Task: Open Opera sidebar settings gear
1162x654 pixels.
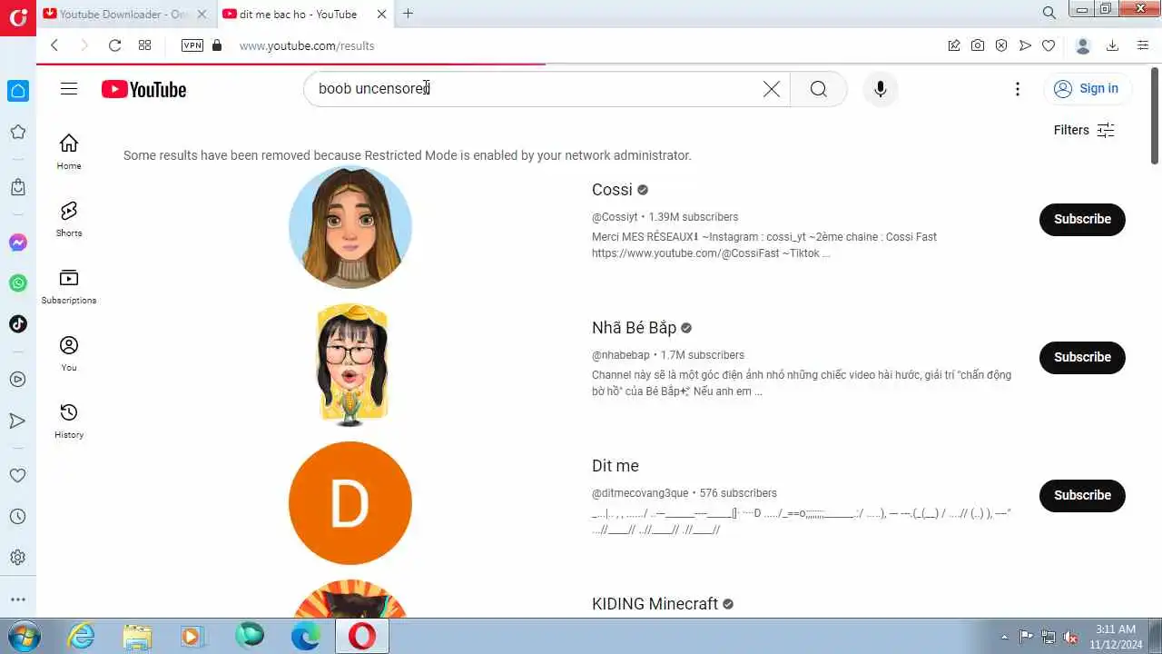Action: (18, 558)
